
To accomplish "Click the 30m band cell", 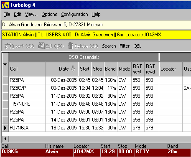I will (x=111, y=128).
